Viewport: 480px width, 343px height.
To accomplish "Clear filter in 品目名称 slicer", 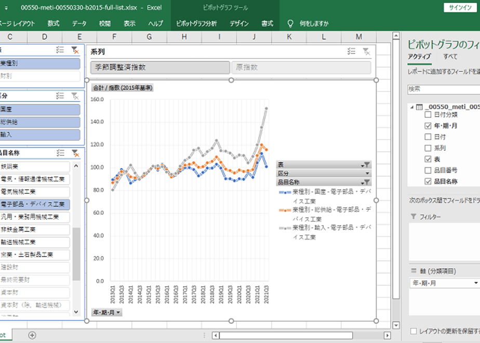I will [x=75, y=153].
